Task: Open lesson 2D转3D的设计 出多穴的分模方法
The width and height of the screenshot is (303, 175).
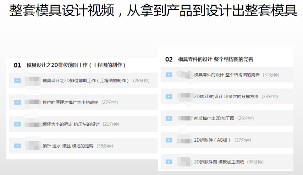Action: [x=226, y=97]
